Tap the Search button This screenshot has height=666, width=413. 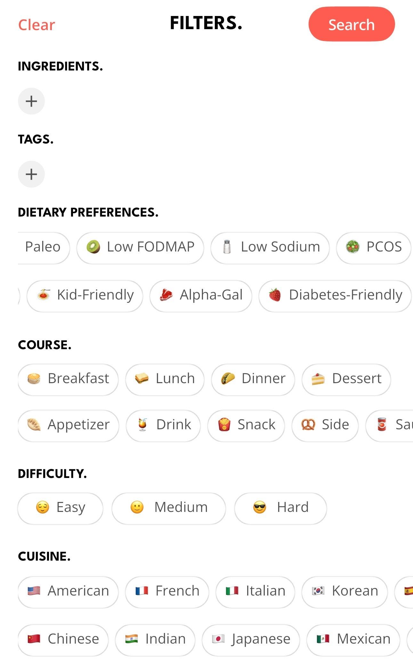tap(352, 24)
